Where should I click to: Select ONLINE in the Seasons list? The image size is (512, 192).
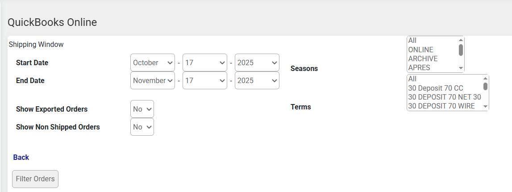point(421,50)
